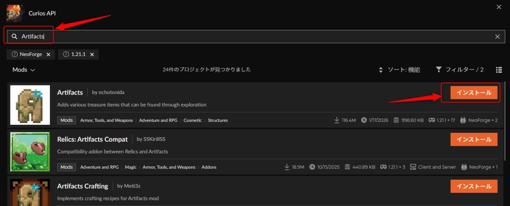This screenshot has height=206, width=510.
Task: Open Artifacts Crafting title
Action: coord(82,186)
